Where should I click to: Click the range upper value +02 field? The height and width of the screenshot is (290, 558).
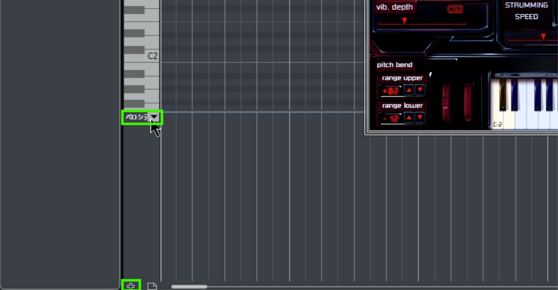391,91
